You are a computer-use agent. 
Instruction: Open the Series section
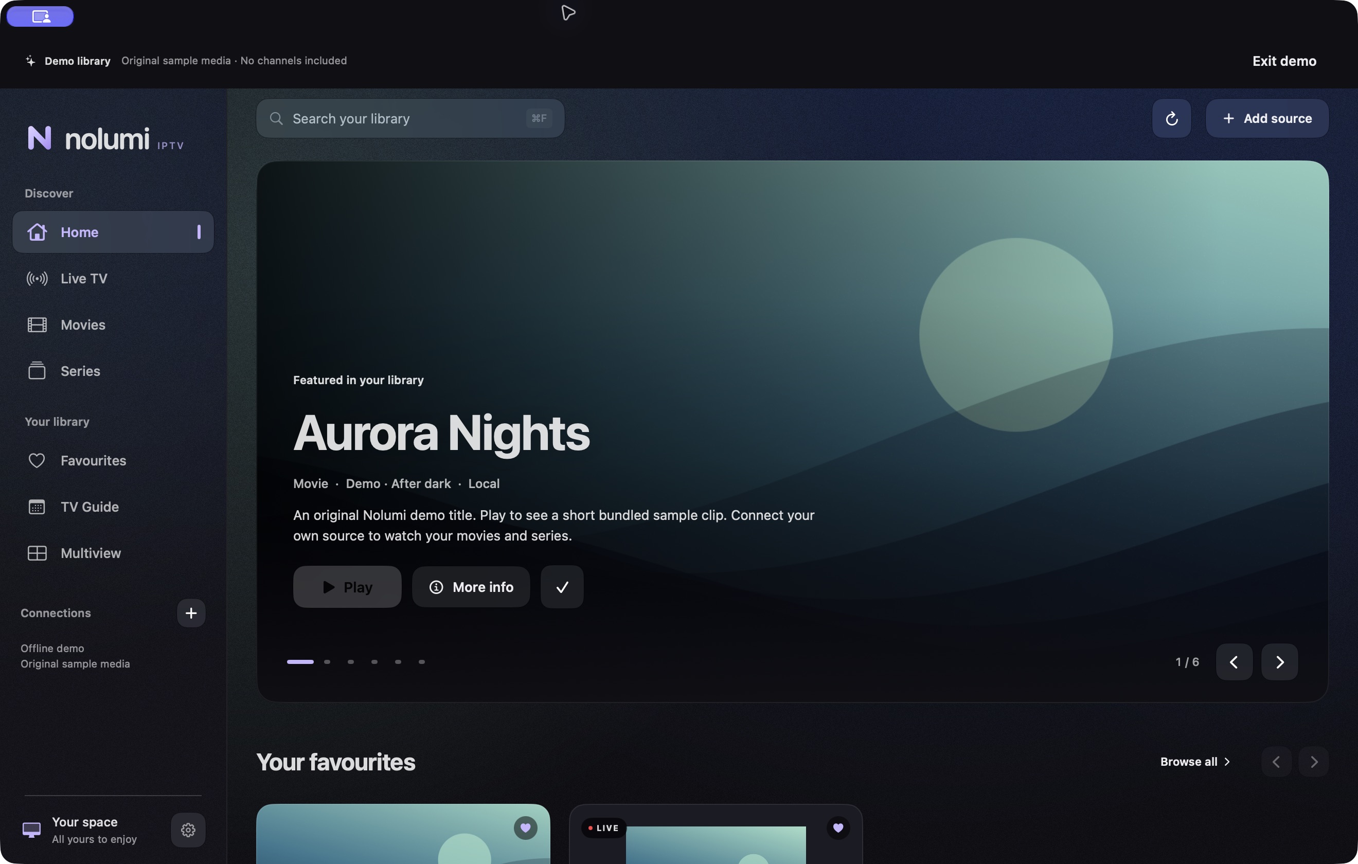click(113, 370)
